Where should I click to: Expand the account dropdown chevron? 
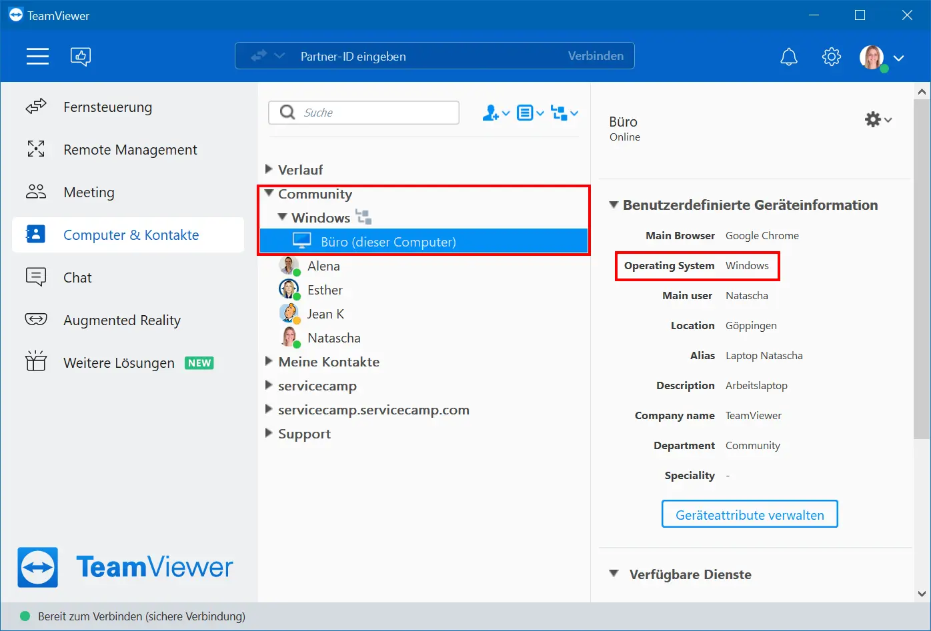click(899, 58)
